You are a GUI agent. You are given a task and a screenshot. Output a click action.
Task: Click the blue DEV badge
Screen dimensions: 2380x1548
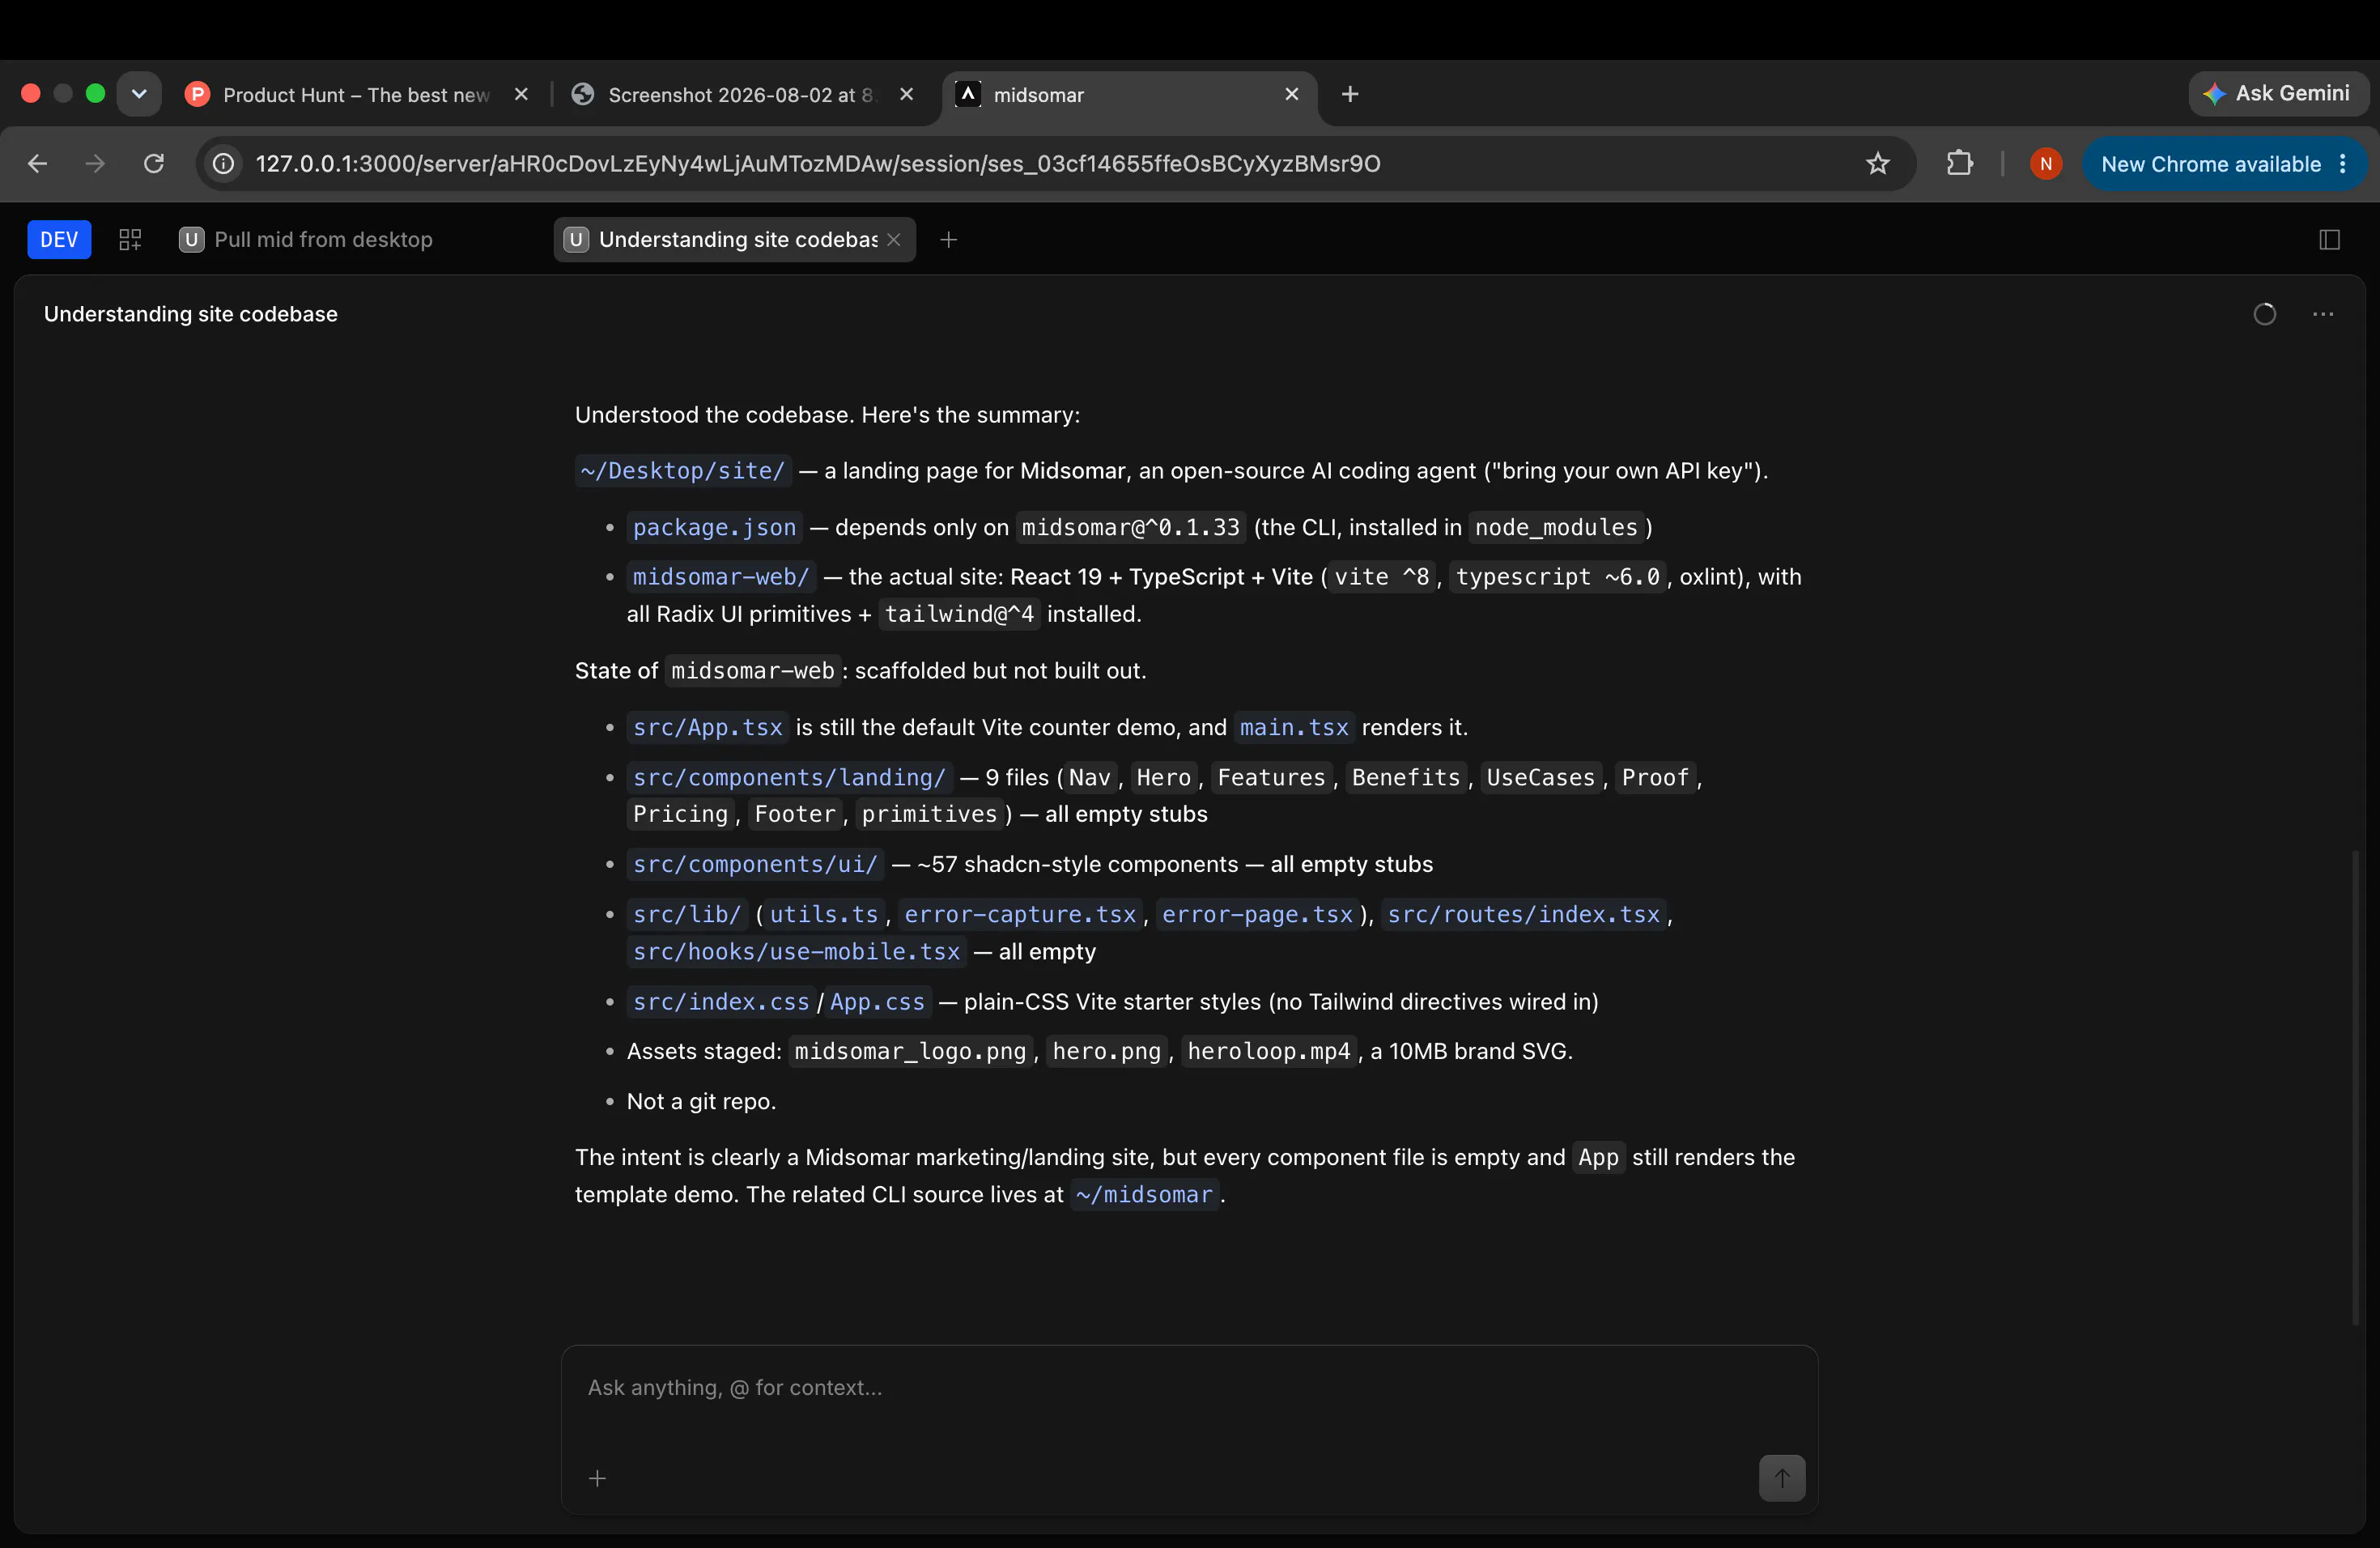pyautogui.click(x=59, y=240)
